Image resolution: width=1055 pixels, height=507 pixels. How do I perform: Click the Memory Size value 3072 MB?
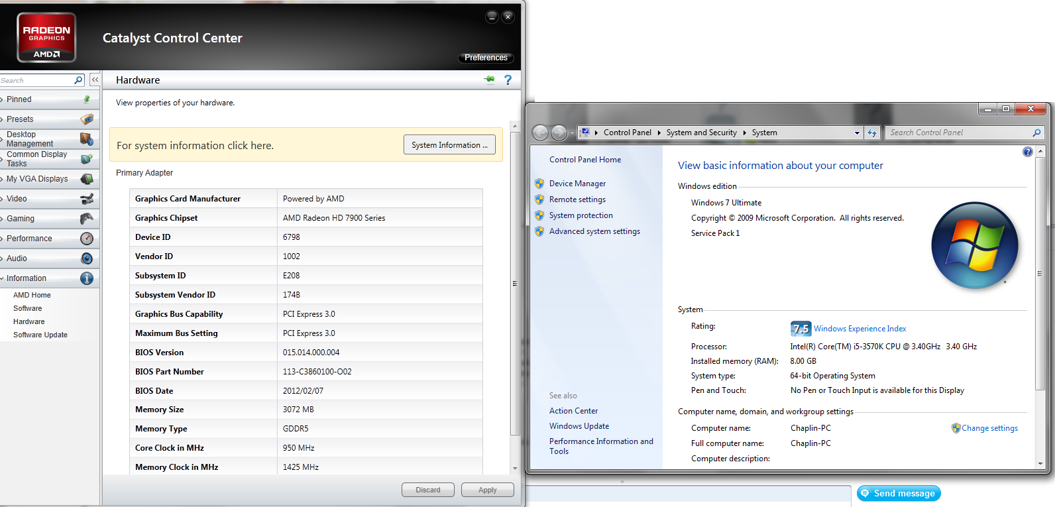pyautogui.click(x=298, y=410)
